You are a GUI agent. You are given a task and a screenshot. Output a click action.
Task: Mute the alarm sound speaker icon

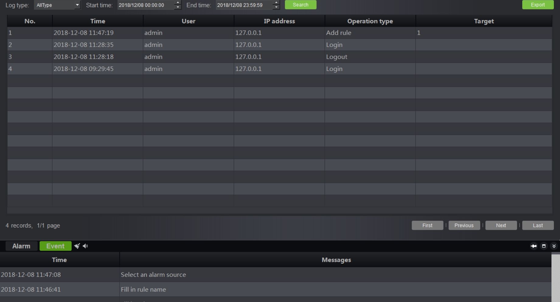(x=85, y=246)
